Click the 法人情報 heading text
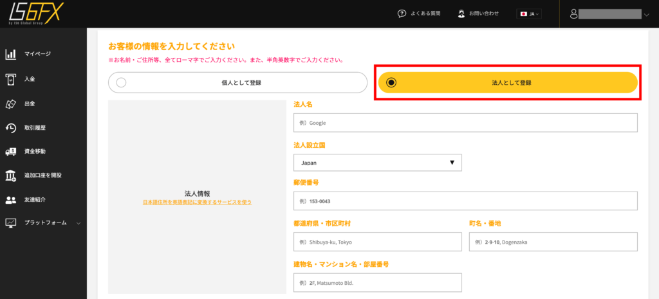 pyautogui.click(x=197, y=194)
